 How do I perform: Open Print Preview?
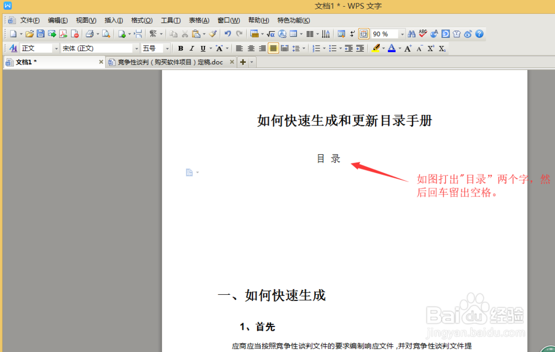[x=106, y=34]
